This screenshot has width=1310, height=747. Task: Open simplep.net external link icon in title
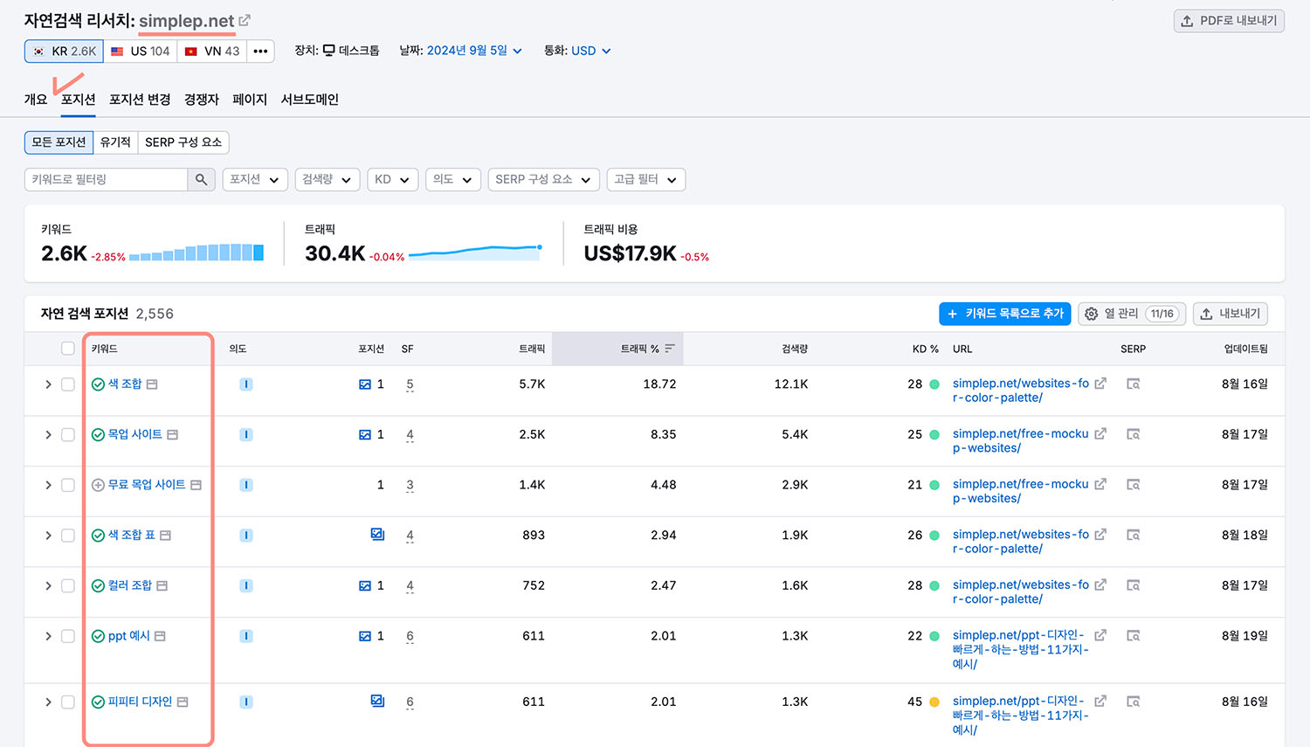click(245, 21)
